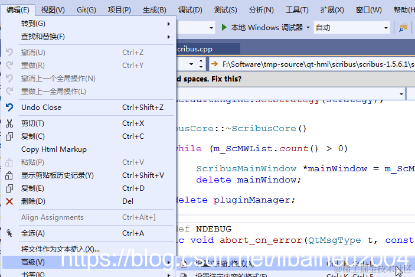The image size is (415, 277).
Task: Click the 复制(C) copy icon
Action: (9, 136)
